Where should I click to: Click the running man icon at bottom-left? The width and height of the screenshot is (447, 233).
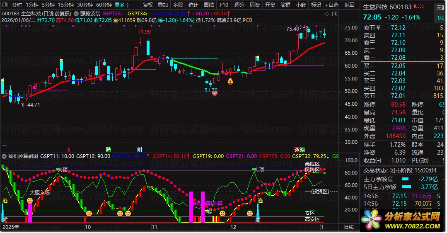pos(5,219)
